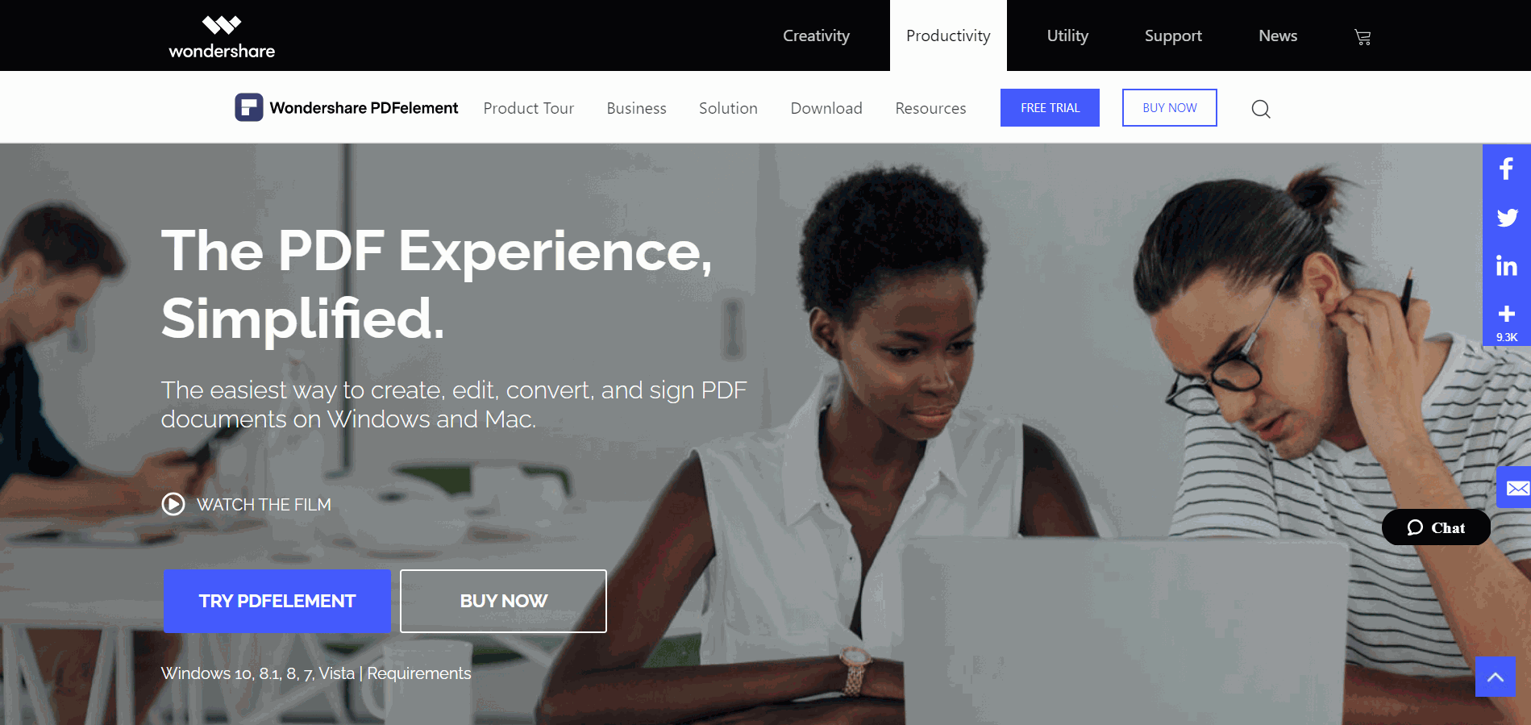Click the search magnifier icon
Image resolution: width=1531 pixels, height=725 pixels.
click(1261, 109)
